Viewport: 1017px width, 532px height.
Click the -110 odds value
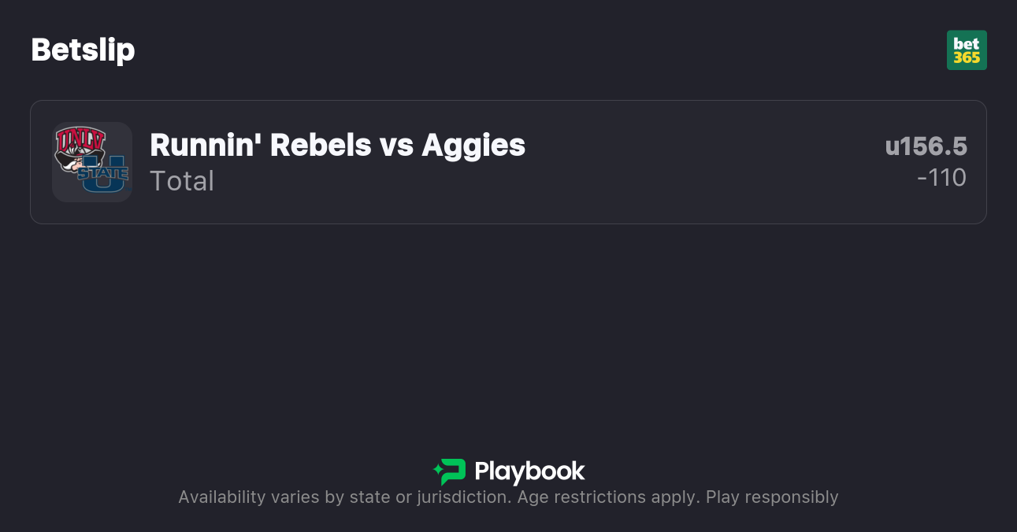coord(941,178)
